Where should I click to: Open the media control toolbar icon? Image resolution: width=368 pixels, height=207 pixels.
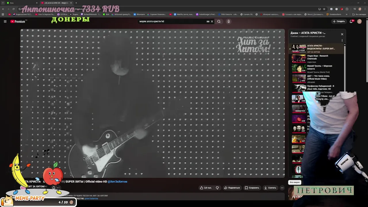354,9
